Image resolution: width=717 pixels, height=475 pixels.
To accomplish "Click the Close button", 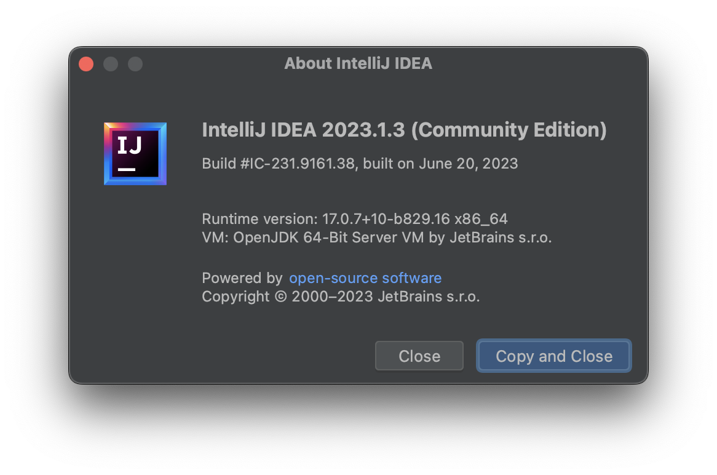I will coord(419,356).
